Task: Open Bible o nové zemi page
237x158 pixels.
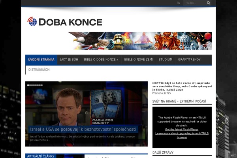Action: [138, 60]
